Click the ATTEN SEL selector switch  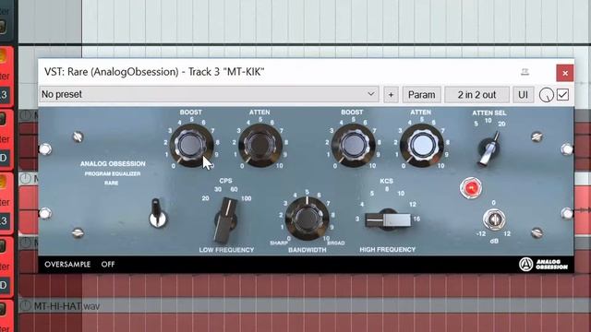[488, 148]
